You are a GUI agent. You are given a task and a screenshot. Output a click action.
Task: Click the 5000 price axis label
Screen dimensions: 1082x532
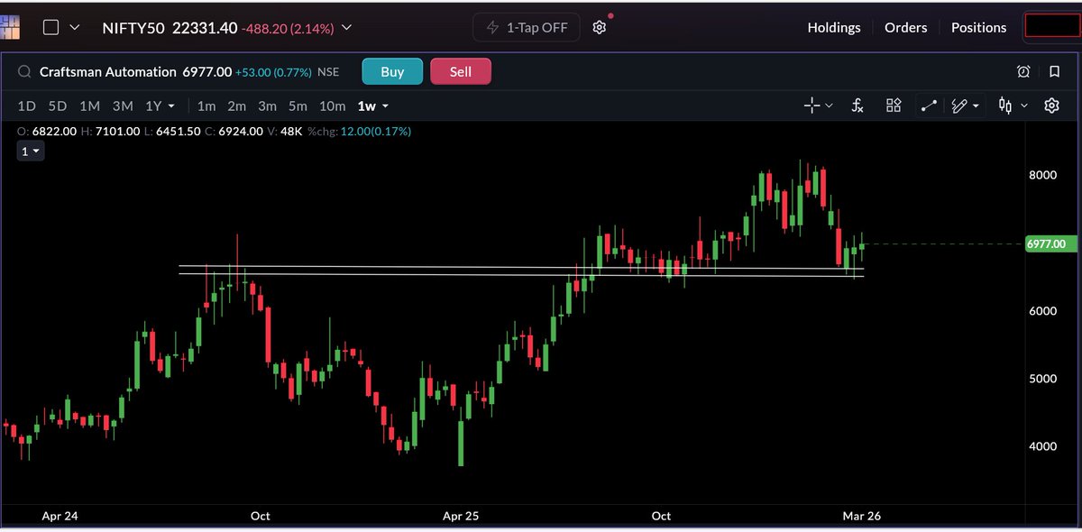coord(1043,379)
